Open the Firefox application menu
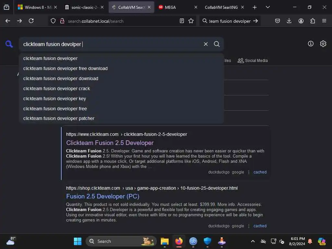This screenshot has width=332, height=249. coord(324,21)
